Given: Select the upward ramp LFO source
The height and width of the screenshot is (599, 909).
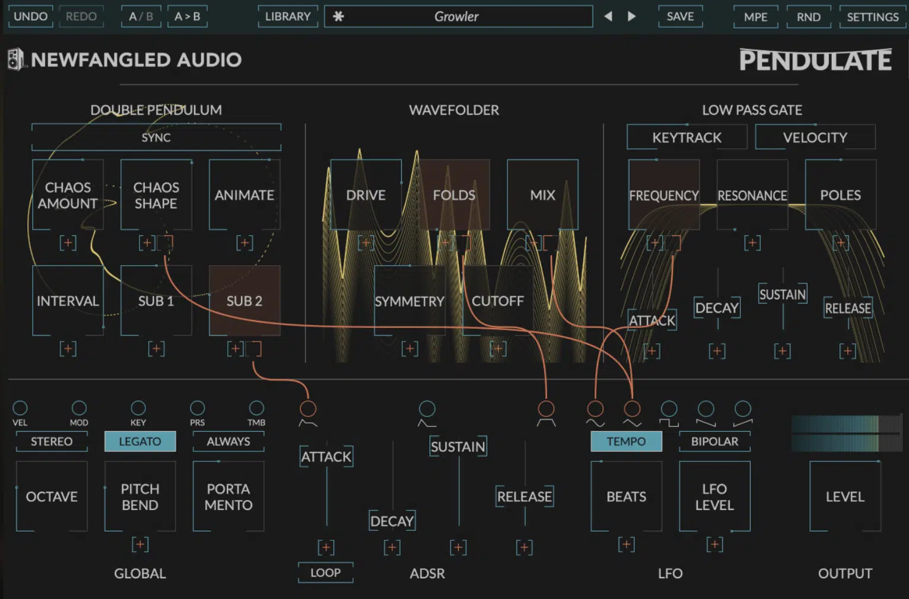Looking at the screenshot, I should click(x=743, y=409).
